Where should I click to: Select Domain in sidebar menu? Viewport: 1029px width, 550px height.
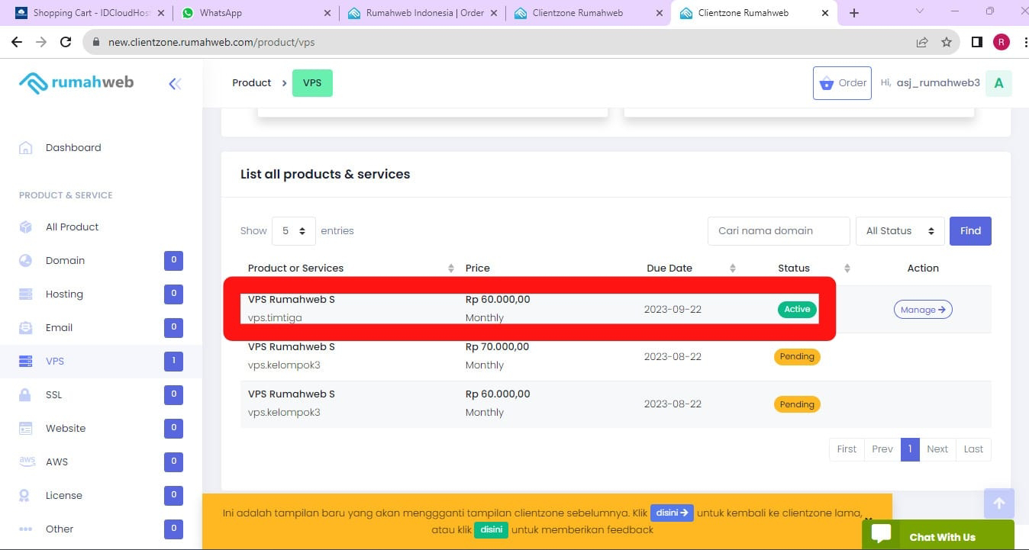coord(65,261)
